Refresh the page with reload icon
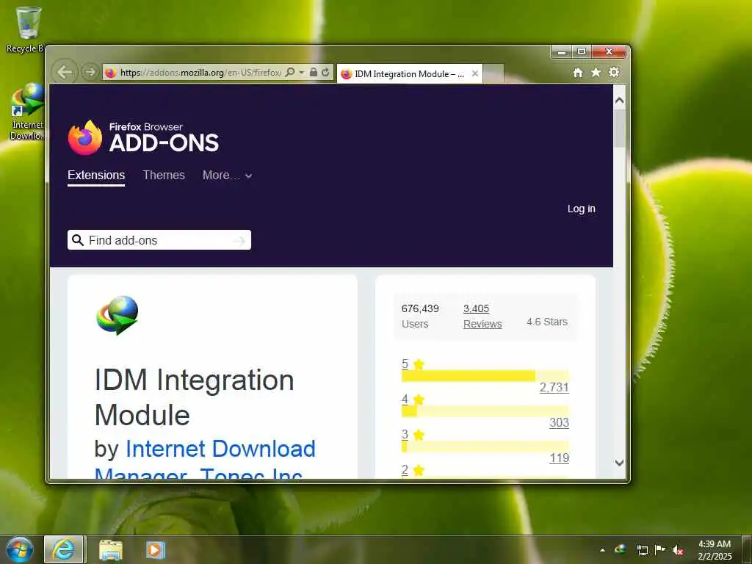 tap(325, 72)
